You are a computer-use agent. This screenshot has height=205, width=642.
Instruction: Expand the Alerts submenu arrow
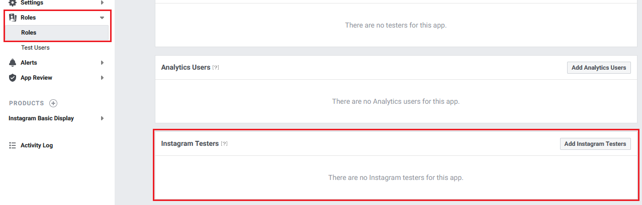coord(102,63)
